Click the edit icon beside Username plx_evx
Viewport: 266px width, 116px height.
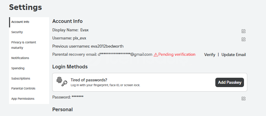tap(243, 39)
